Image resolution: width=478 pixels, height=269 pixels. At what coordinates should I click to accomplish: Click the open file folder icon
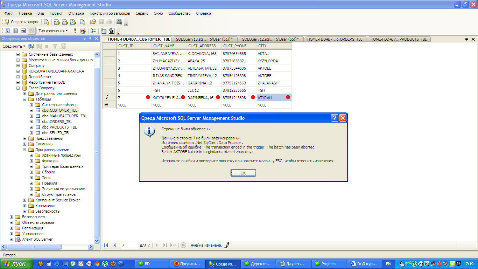click(x=93, y=22)
